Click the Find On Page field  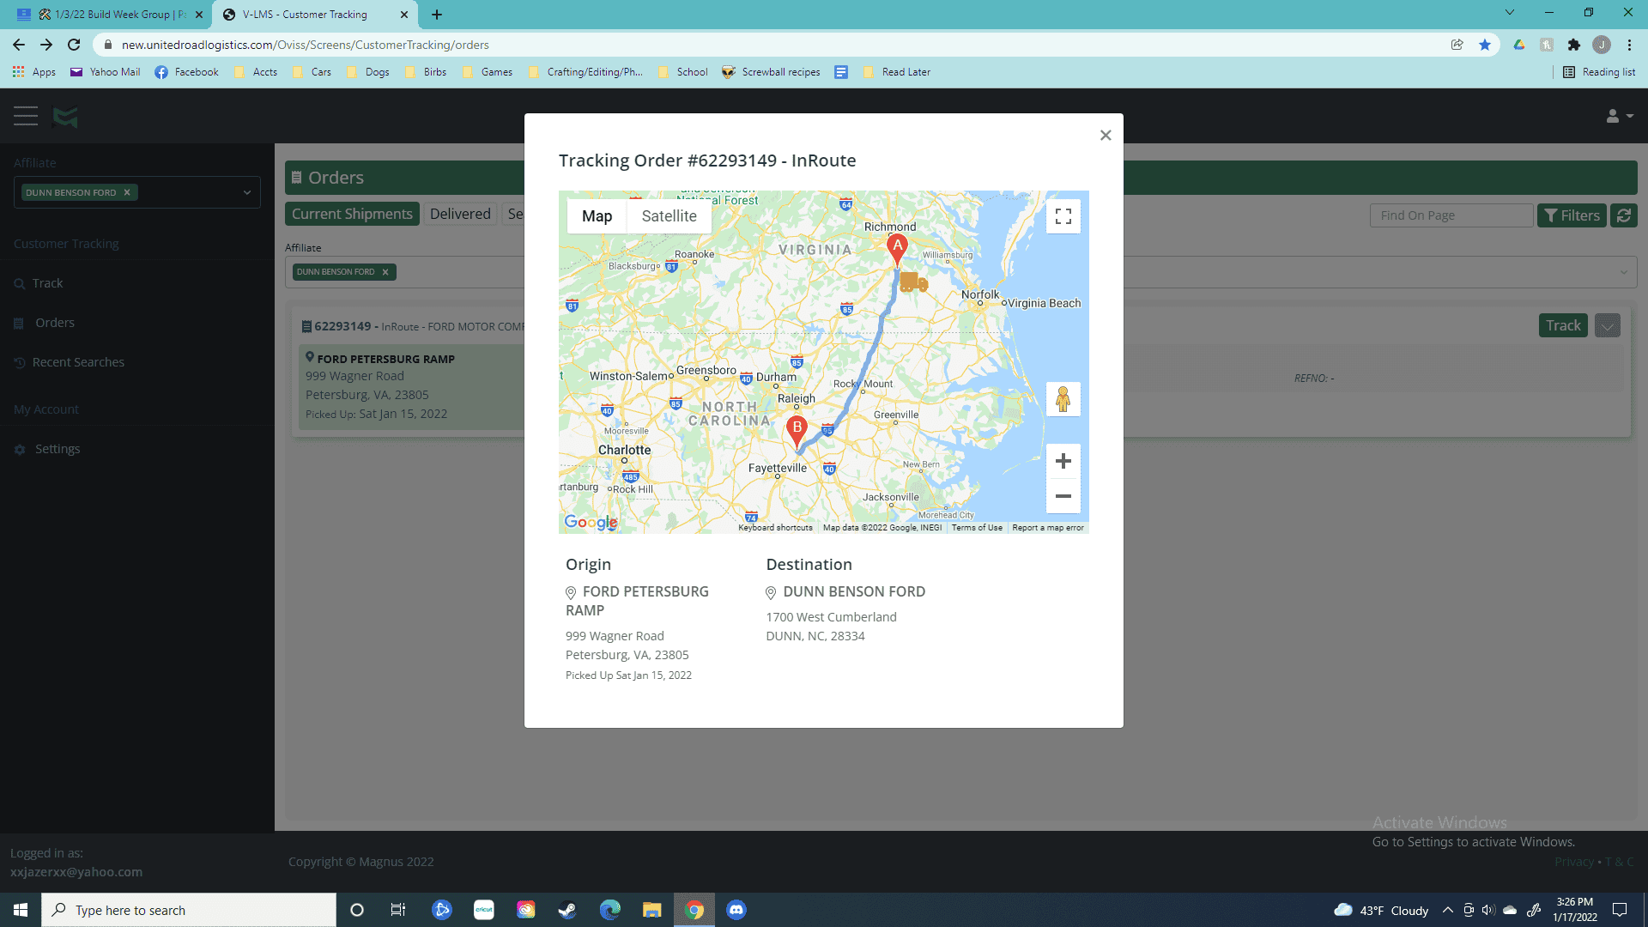(x=1451, y=215)
